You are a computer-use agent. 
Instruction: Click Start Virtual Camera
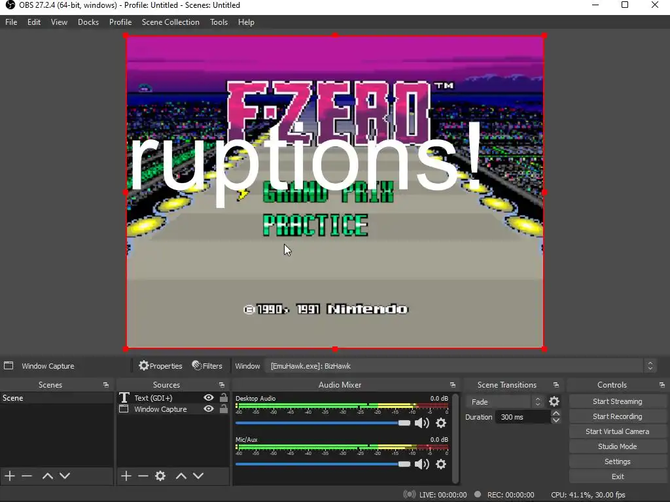618,431
